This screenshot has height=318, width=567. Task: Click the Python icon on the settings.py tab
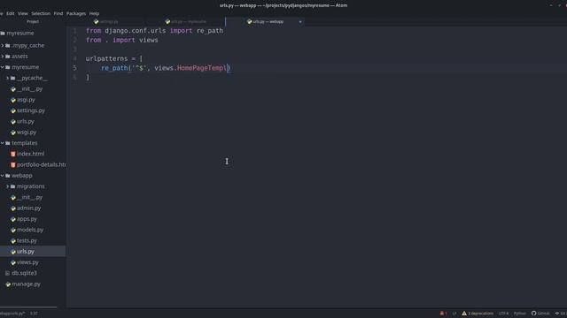(x=97, y=21)
